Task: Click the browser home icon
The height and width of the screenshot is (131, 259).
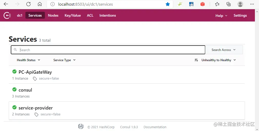Action: click(39, 4)
